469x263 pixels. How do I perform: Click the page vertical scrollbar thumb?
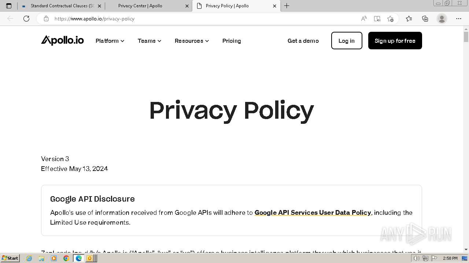tap(466, 37)
